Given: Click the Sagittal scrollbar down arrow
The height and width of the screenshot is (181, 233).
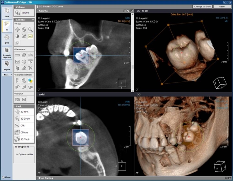Looking at the screenshot, I should click(133, 90).
